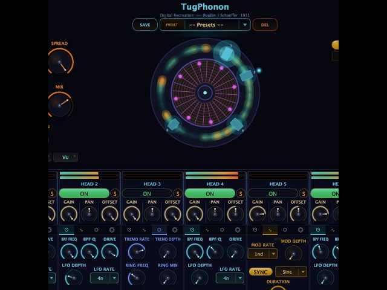
Task: Solo Head 4 with S button
Action: point(241,193)
